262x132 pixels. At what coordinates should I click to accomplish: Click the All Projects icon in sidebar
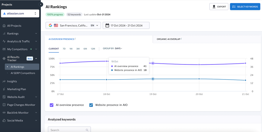pos(4,26)
